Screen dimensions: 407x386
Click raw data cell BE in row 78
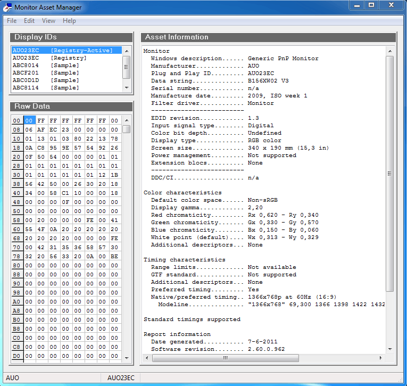coord(114,257)
